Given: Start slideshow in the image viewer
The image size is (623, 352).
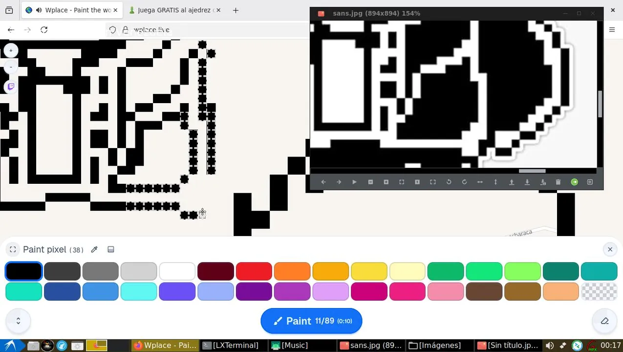Looking at the screenshot, I should pyautogui.click(x=355, y=182).
